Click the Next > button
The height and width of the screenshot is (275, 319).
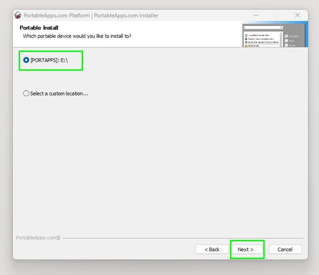(246, 249)
